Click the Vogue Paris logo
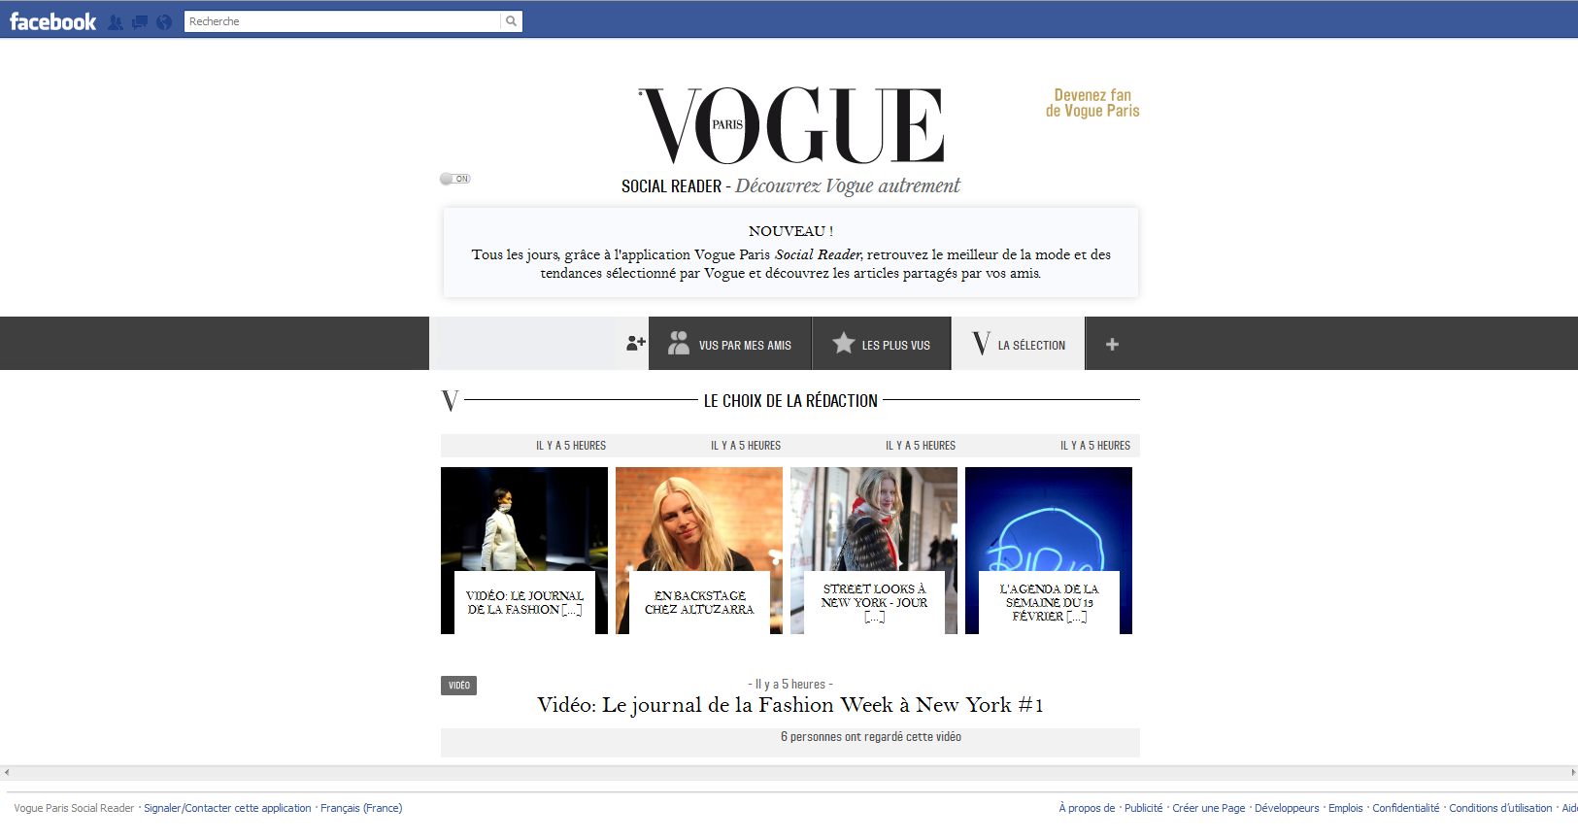The height and width of the screenshot is (840, 1578). (791, 125)
